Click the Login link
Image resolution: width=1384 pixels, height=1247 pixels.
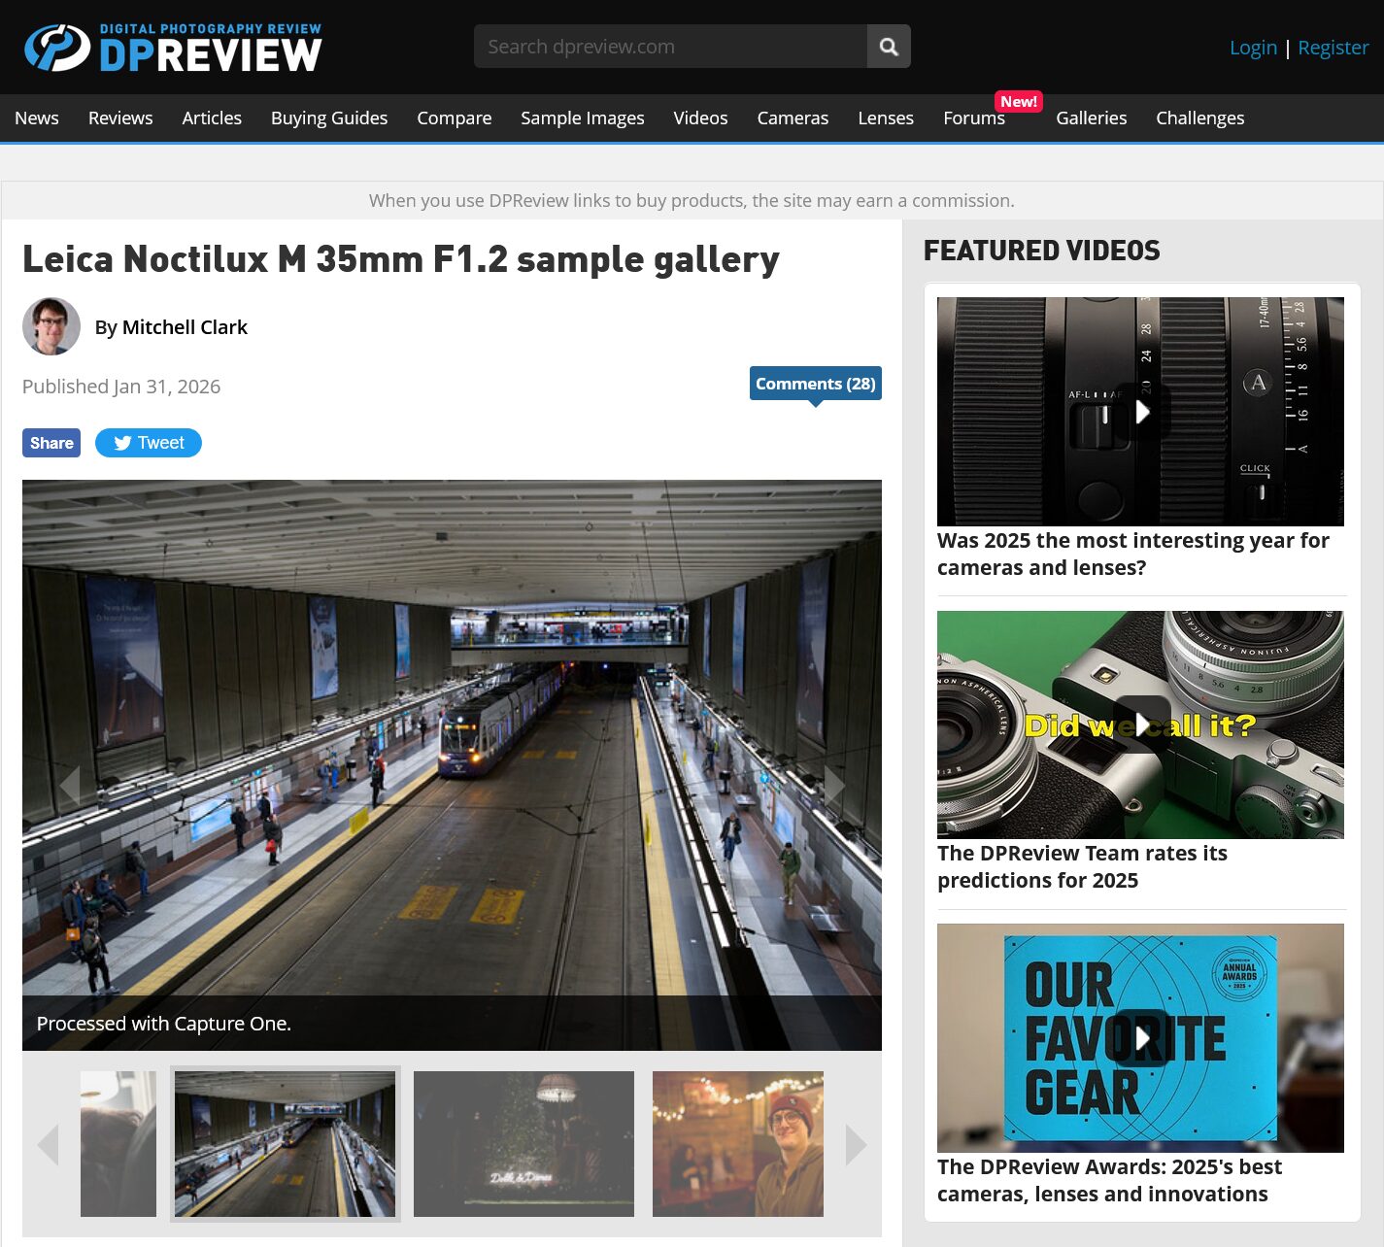[x=1253, y=48]
